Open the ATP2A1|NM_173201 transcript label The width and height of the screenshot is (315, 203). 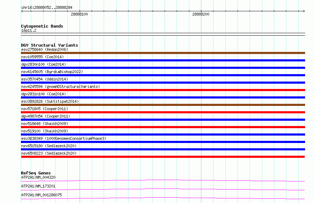coord(38,186)
